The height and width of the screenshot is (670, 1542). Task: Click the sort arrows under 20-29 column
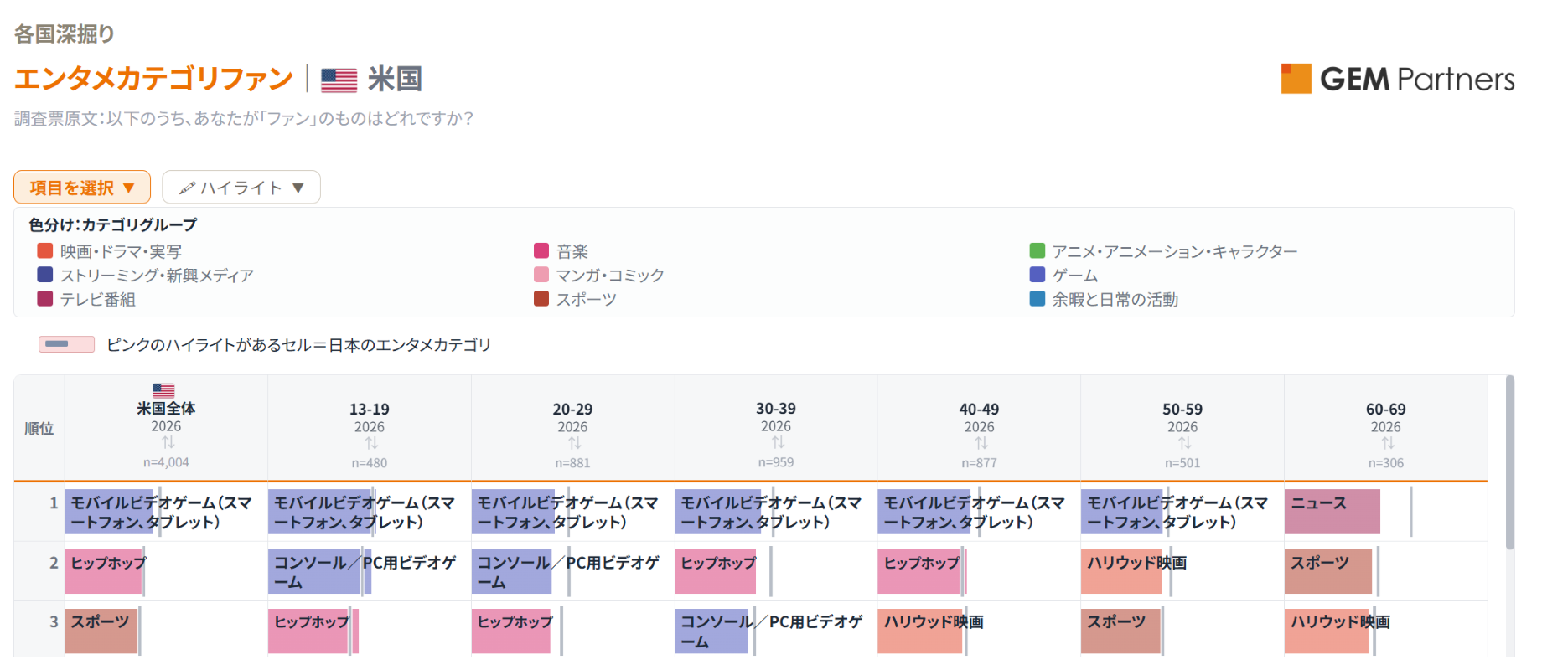tap(575, 443)
